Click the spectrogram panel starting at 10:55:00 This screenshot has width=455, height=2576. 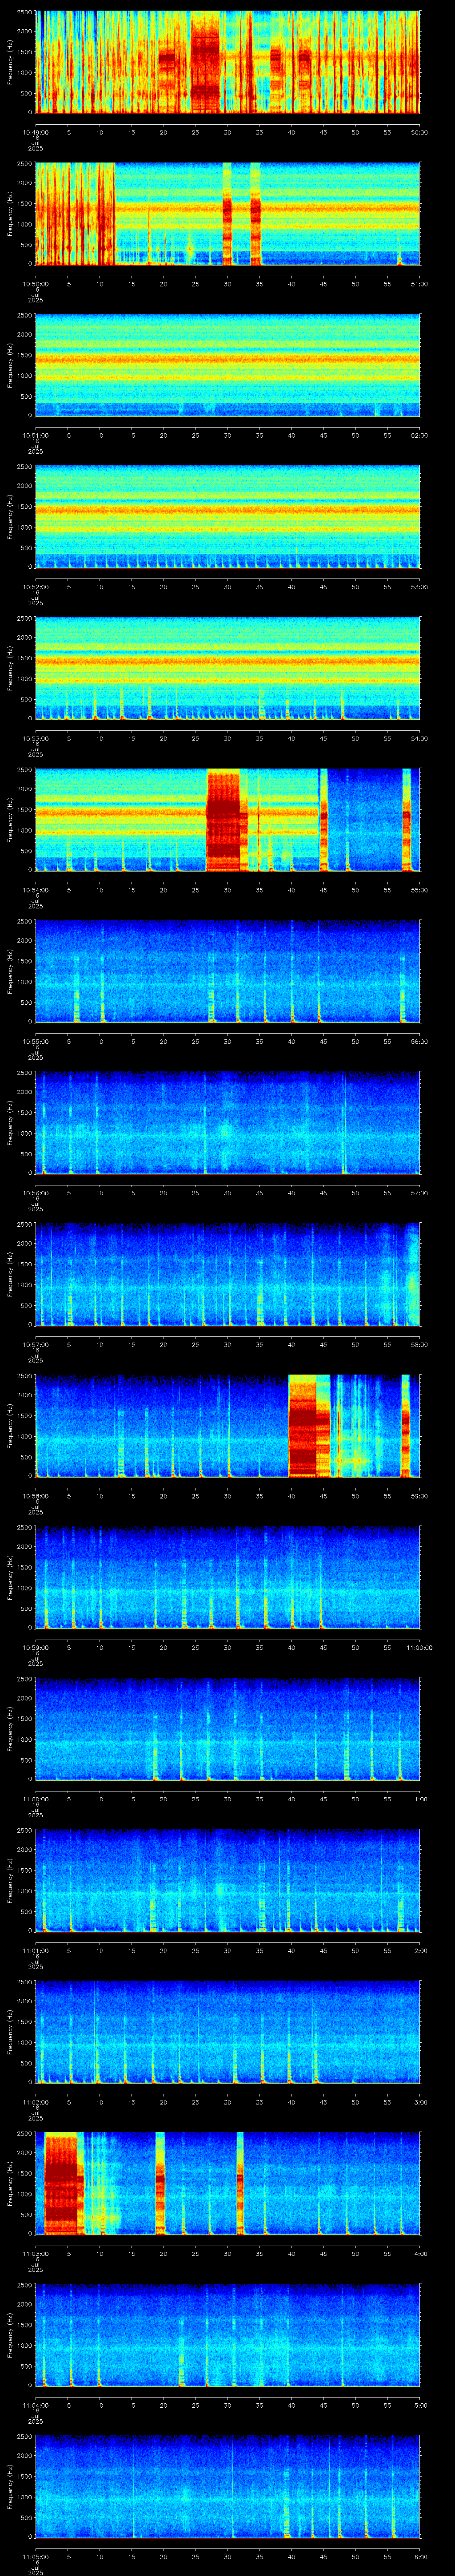228,971
